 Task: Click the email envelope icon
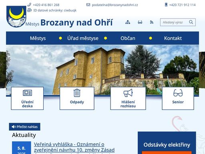(88, 5)
